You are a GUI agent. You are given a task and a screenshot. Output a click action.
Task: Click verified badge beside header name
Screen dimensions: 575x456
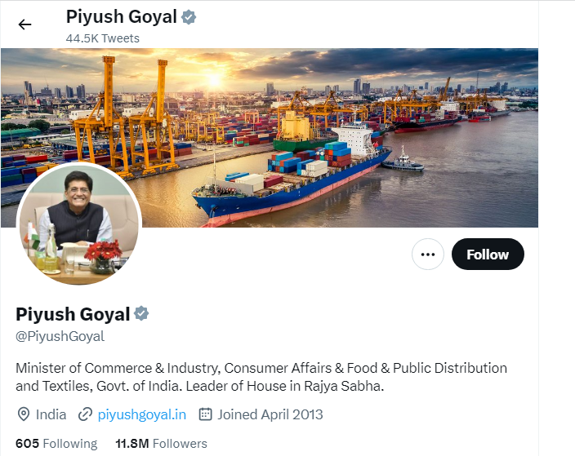tap(189, 17)
